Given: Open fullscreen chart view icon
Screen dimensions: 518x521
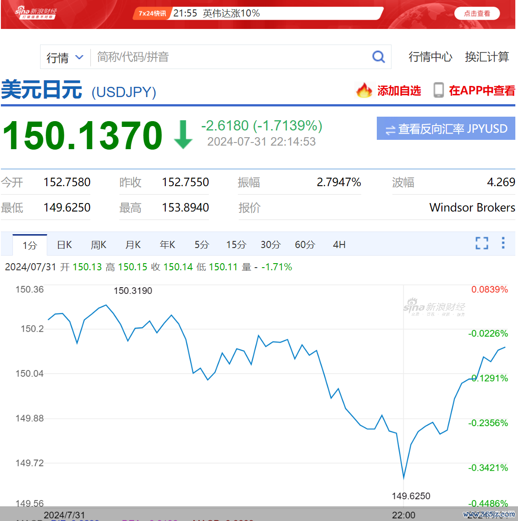Looking at the screenshot, I should pos(481,244).
